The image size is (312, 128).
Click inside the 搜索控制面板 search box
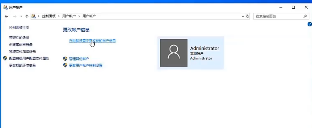(277, 16)
